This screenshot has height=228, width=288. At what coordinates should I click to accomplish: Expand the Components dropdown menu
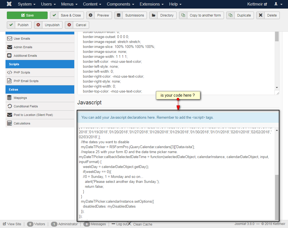(x=120, y=4)
